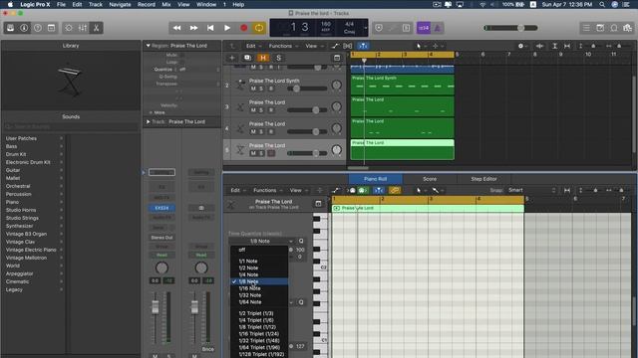Switch to the Step Editor tab
Viewport: 638px width, 358px height.
[483, 179]
